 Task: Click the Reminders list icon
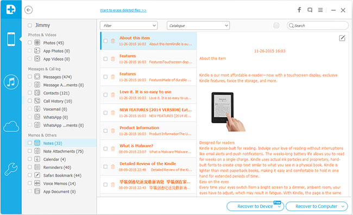(37, 167)
